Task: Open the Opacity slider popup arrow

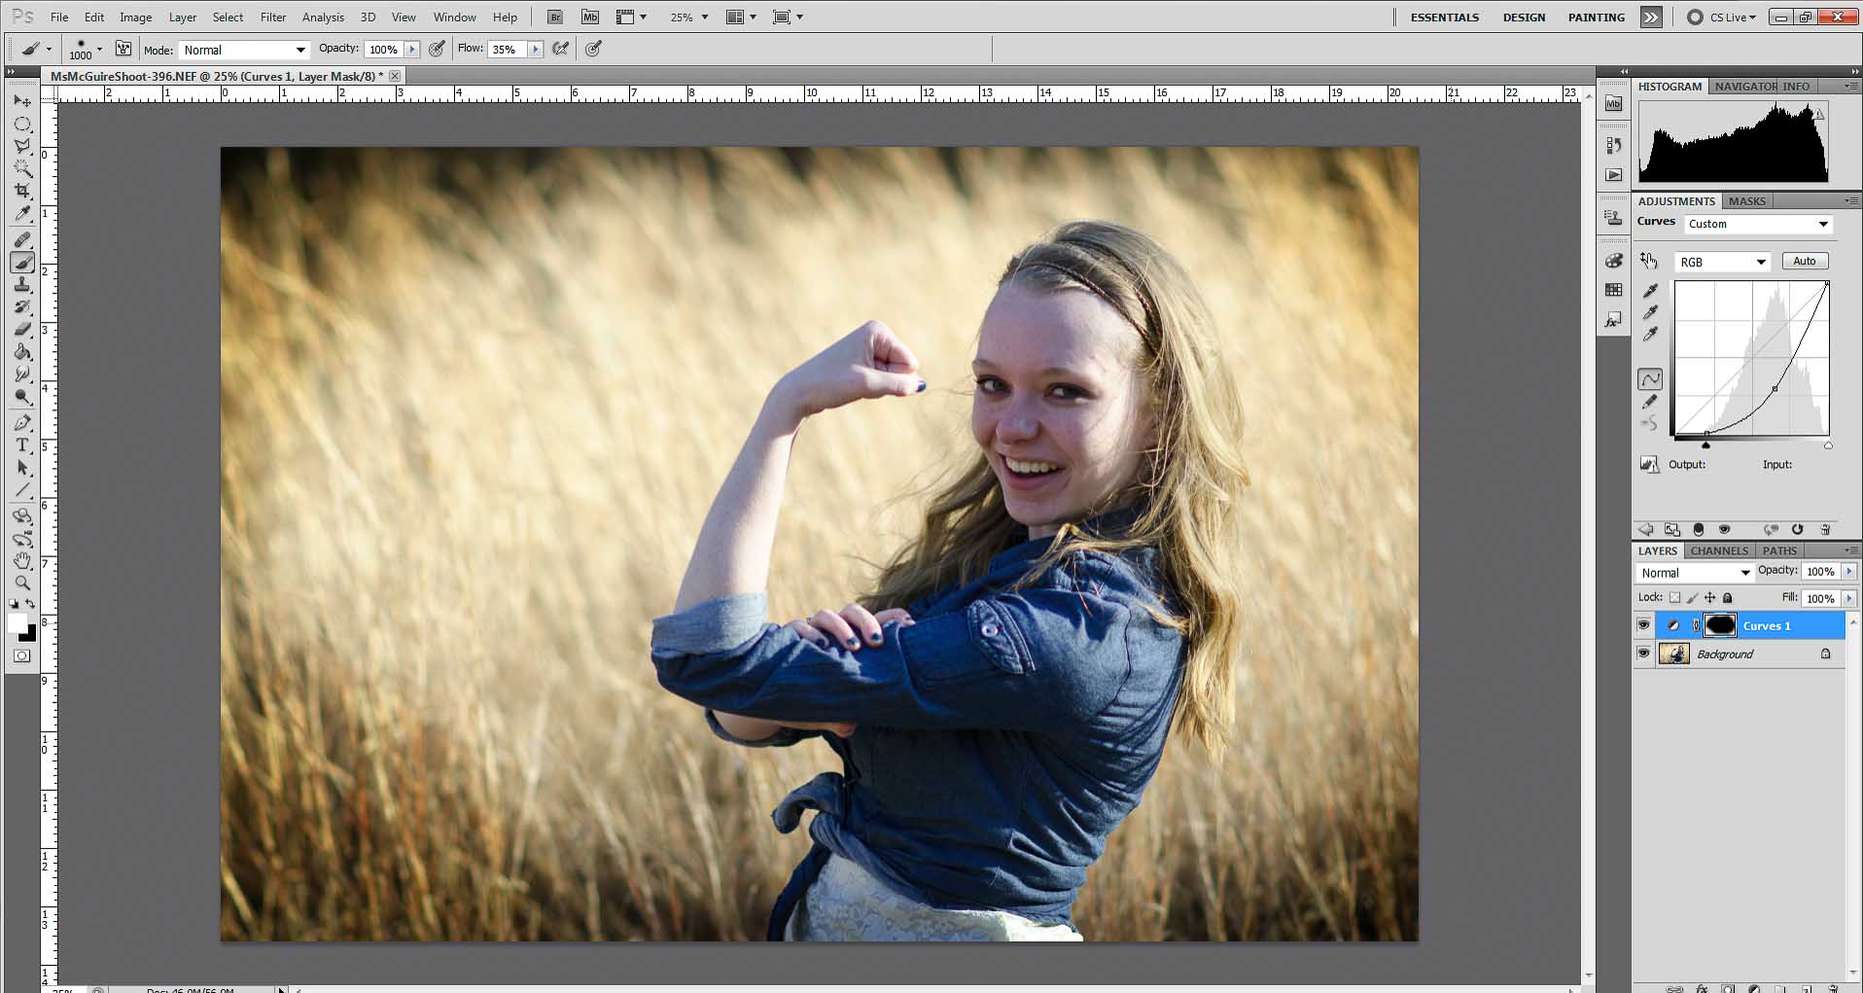Action: coord(412,49)
